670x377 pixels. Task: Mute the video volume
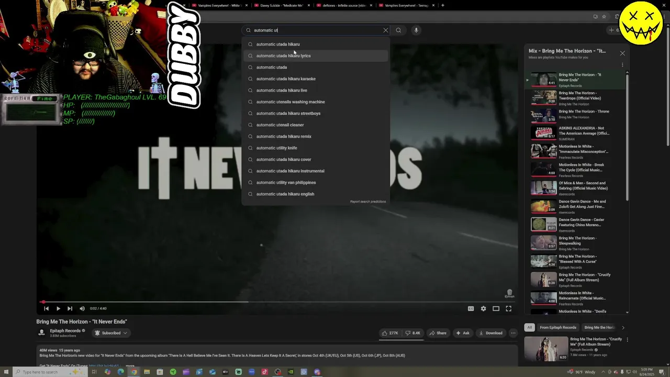pyautogui.click(x=82, y=308)
